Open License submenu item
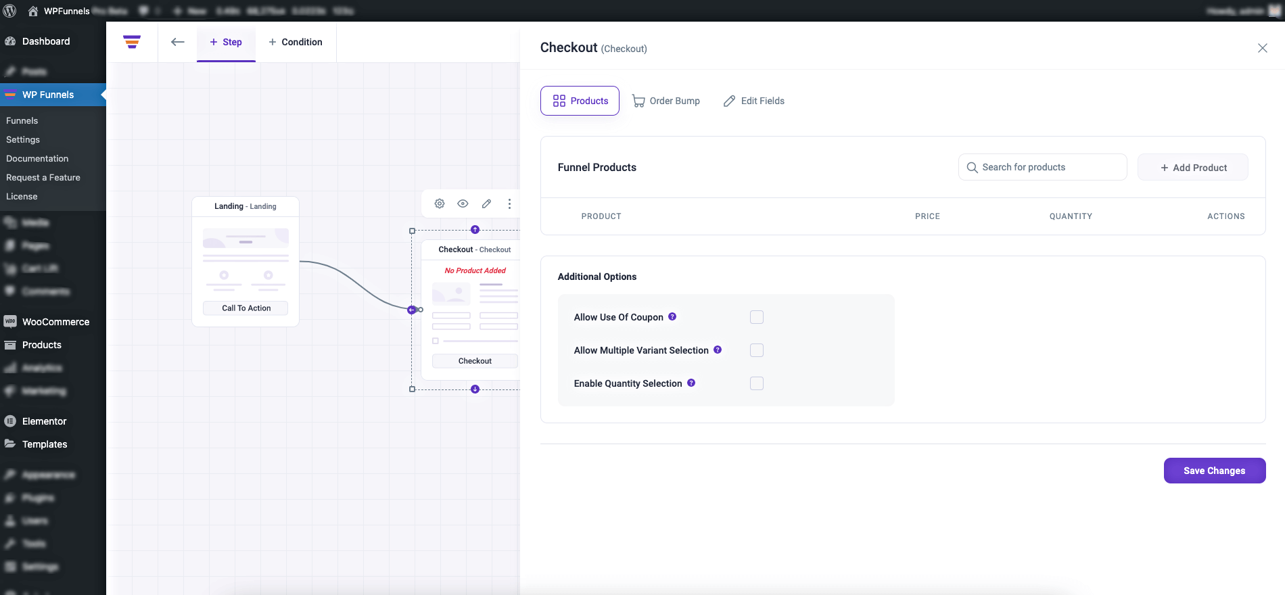The height and width of the screenshot is (595, 1285). point(22,196)
